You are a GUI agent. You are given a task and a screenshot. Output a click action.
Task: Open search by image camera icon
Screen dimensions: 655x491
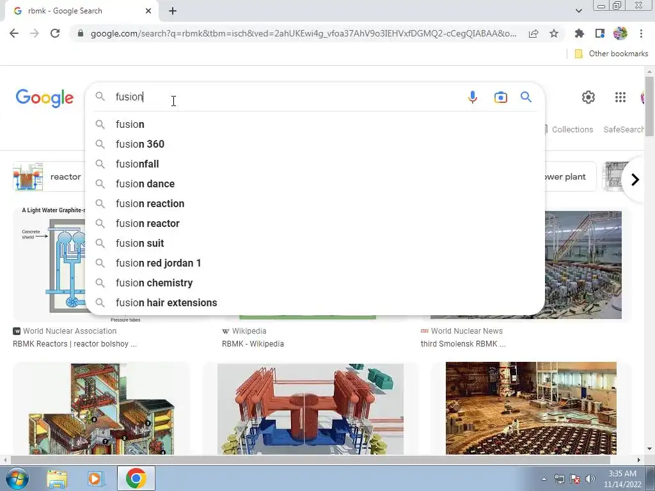pos(500,97)
